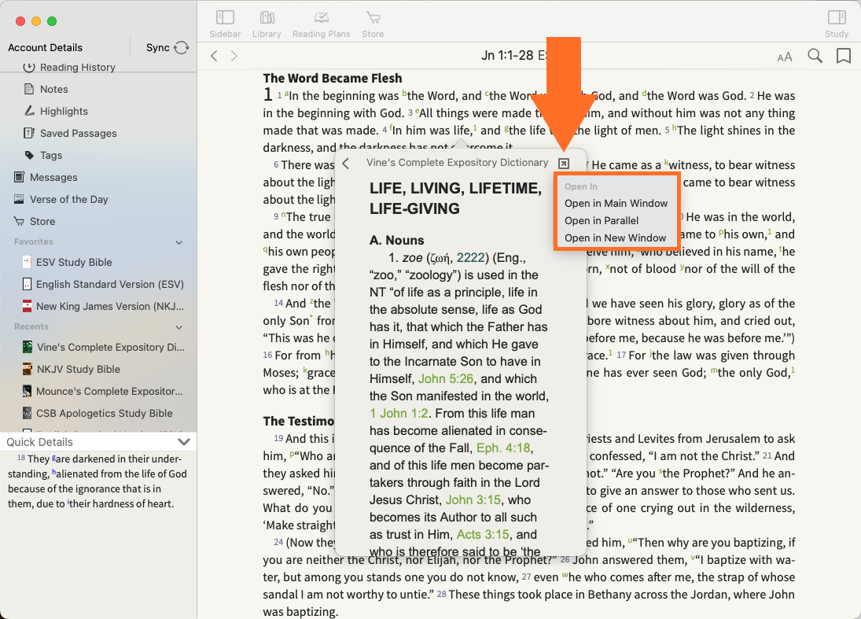Open the Library toolbar icon
Image resolution: width=861 pixels, height=619 pixels.
tap(267, 24)
